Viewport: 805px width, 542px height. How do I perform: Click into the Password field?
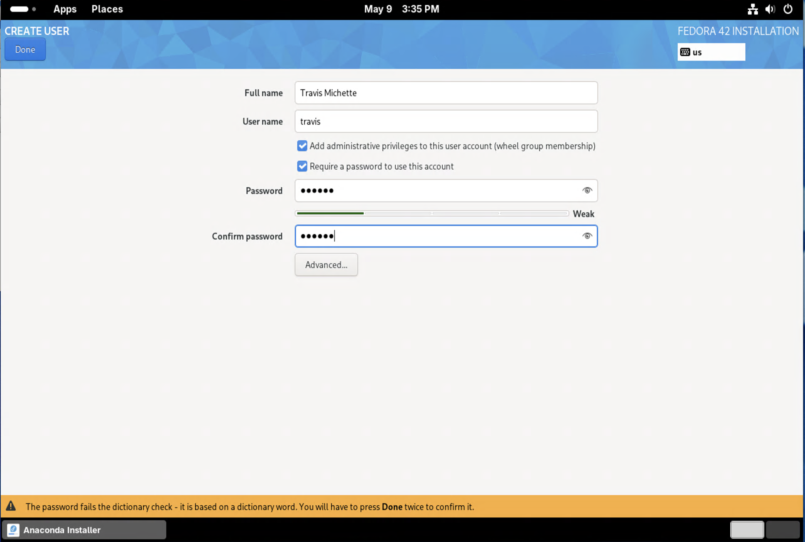pos(446,190)
